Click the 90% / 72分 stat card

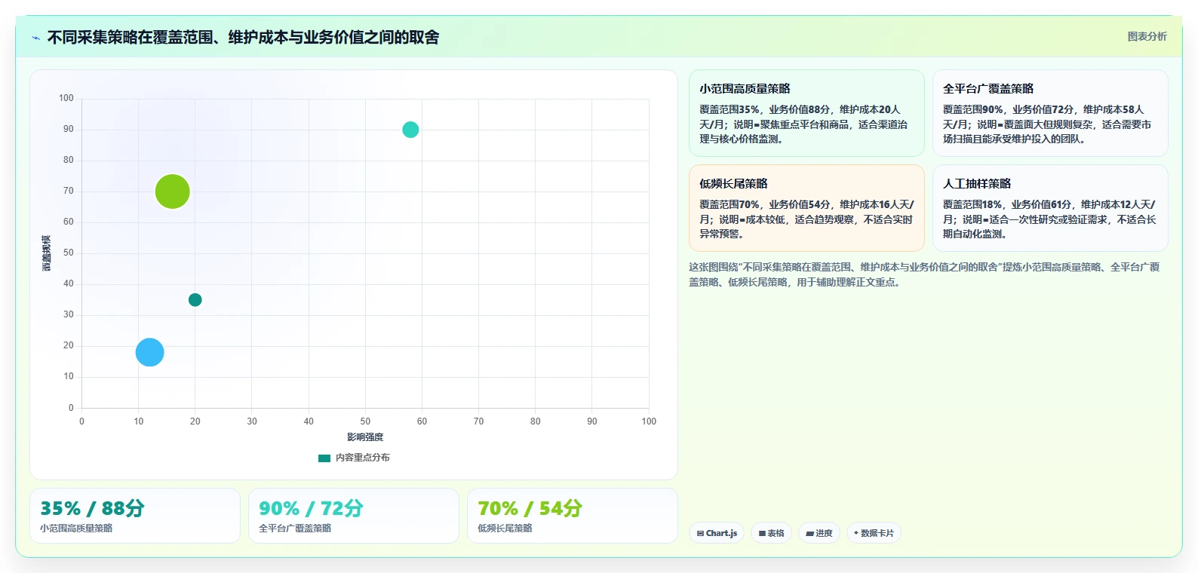(x=354, y=516)
